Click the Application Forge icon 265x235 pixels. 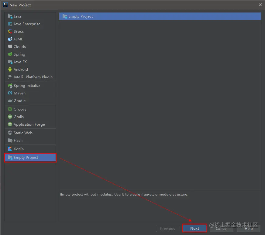point(10,124)
